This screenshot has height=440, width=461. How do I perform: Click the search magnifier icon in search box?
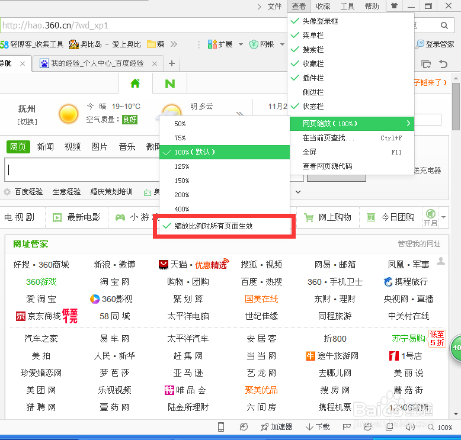click(x=444, y=25)
